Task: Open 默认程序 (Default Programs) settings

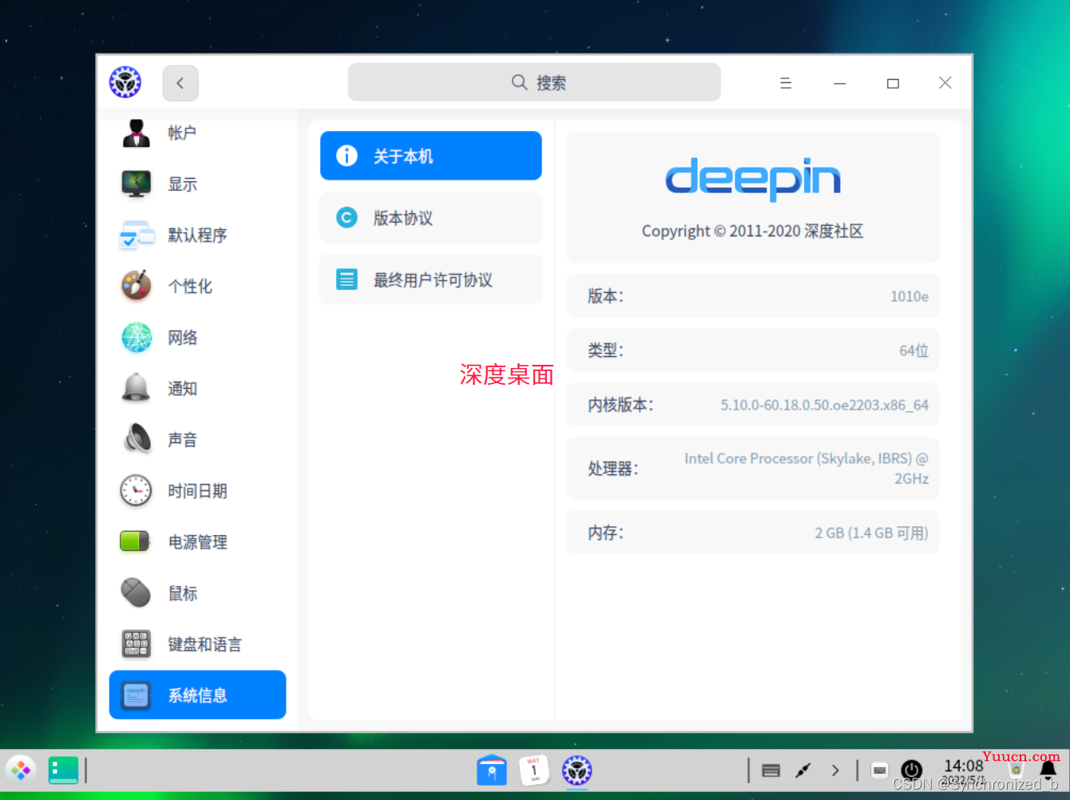Action: pos(196,236)
